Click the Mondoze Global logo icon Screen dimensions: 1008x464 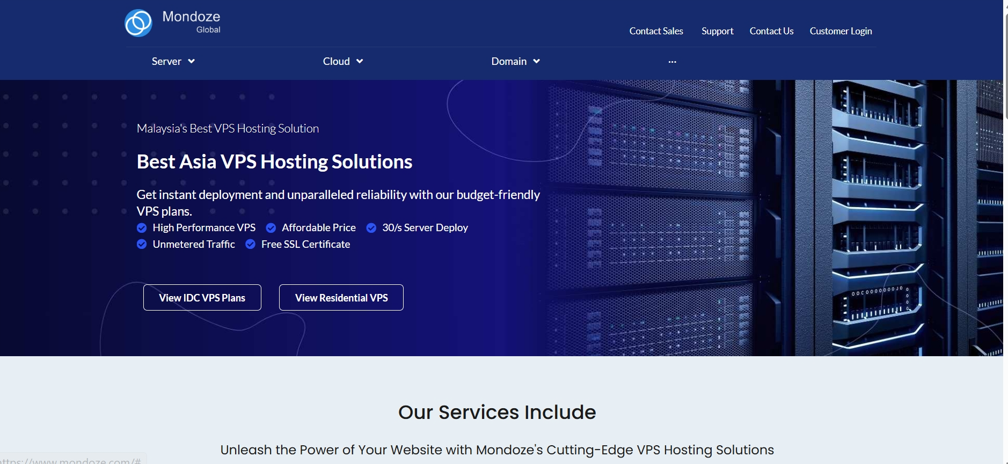[138, 23]
